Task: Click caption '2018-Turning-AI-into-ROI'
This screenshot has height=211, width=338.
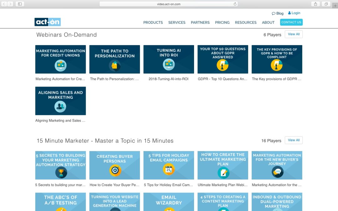Action: [x=169, y=79]
